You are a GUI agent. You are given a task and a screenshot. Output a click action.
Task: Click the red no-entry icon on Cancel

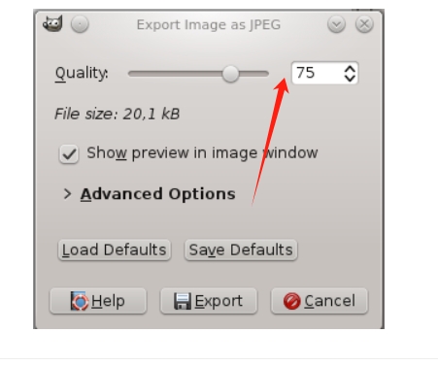(x=292, y=301)
